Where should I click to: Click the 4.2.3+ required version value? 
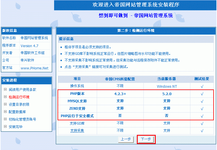(120, 94)
